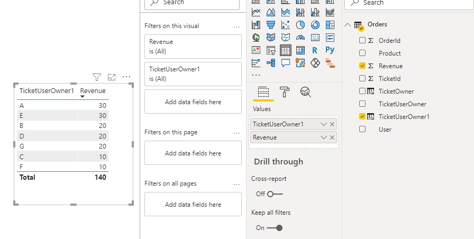The image size is (474, 239).
Task: Check the TicketUserOwner field checkbox
Action: [362, 104]
